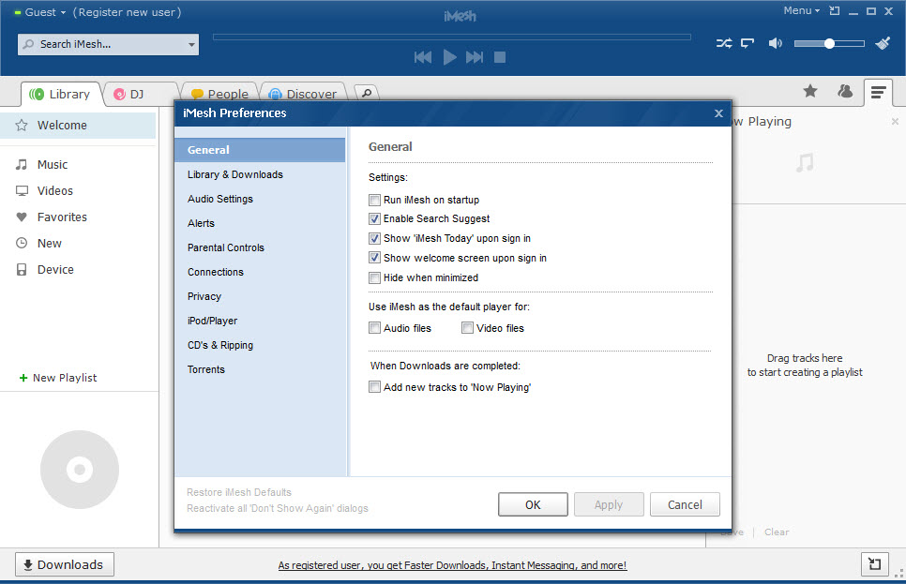Check Video files default player box
This screenshot has height=584, width=906.
pos(467,328)
